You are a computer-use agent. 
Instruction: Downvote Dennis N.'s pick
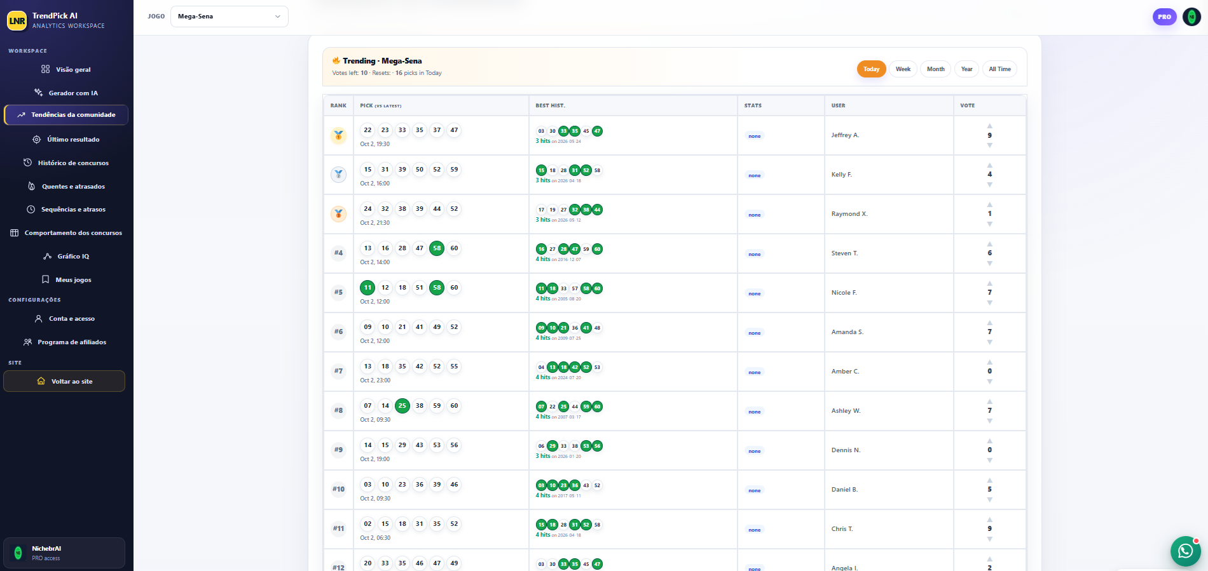click(989, 460)
